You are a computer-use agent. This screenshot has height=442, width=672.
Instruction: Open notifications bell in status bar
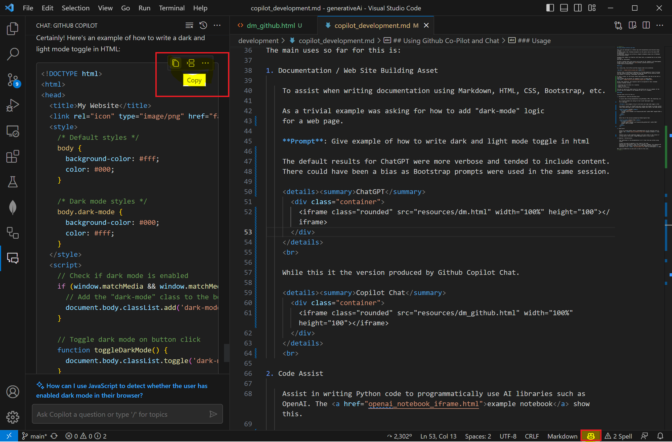pos(660,436)
